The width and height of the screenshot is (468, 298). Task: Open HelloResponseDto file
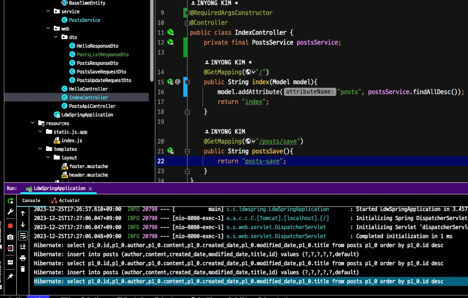pyautogui.click(x=97, y=46)
